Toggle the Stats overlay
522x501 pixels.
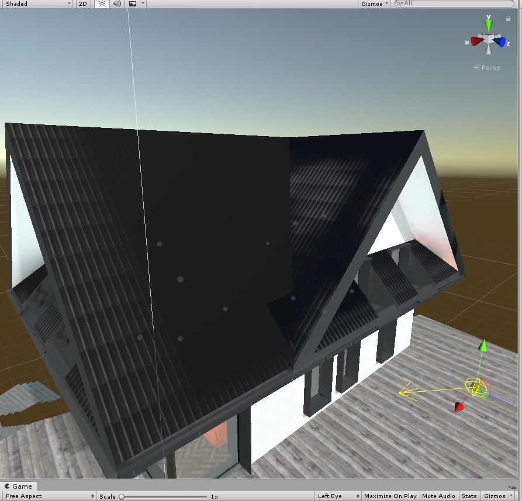click(x=469, y=496)
